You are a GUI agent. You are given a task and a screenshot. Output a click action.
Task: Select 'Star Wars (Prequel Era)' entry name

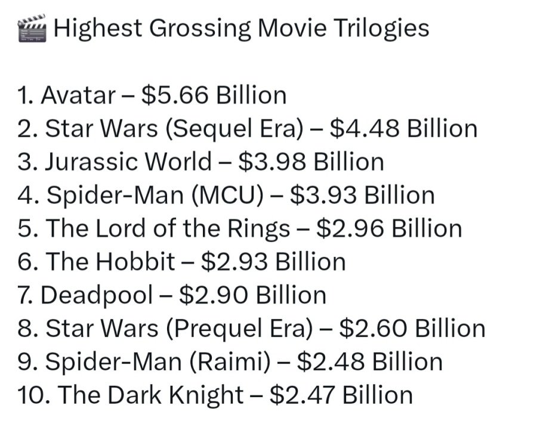click(x=178, y=329)
